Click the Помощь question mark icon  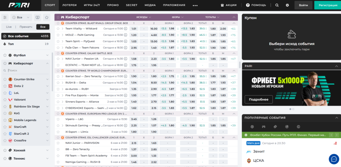click(248, 5)
